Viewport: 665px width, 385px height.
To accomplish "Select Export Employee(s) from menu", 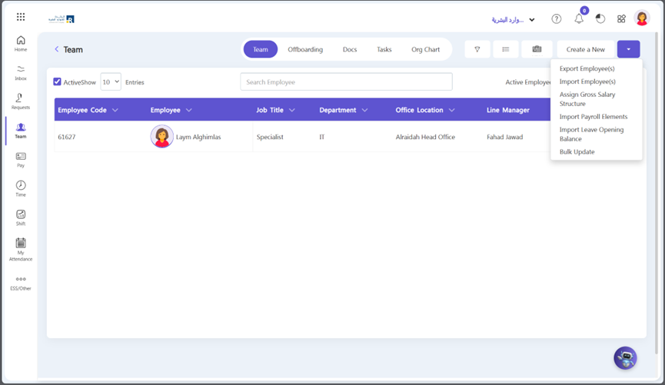I will click(x=587, y=68).
